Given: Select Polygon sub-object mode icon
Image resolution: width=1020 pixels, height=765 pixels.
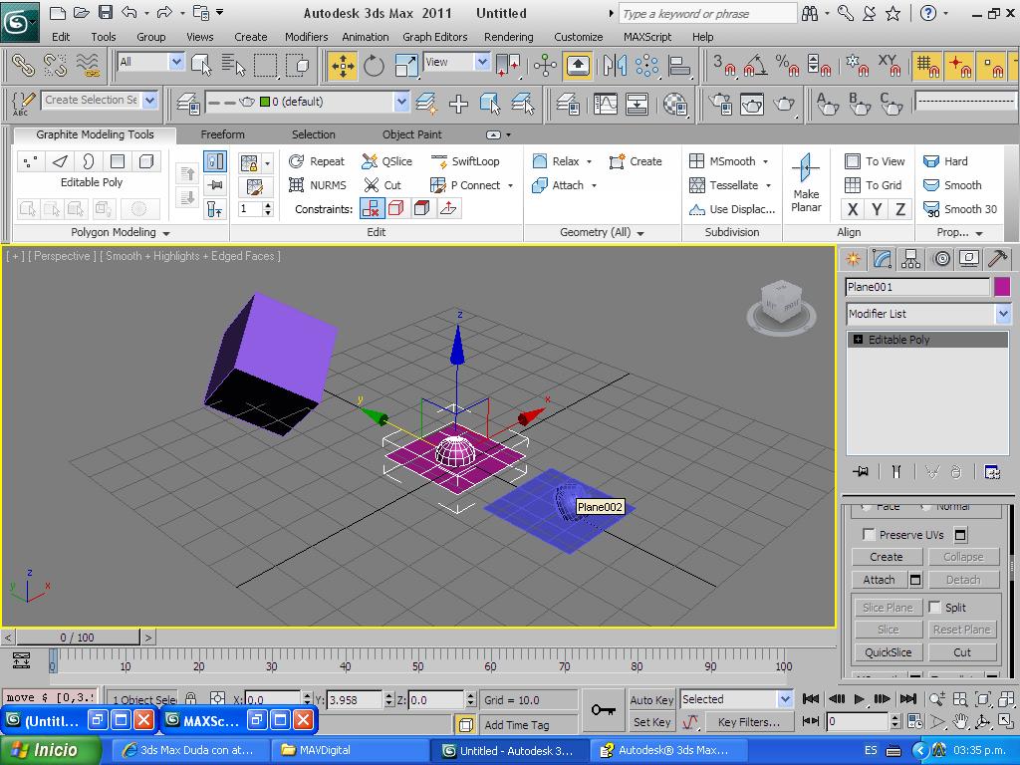Looking at the screenshot, I should click(x=118, y=160).
